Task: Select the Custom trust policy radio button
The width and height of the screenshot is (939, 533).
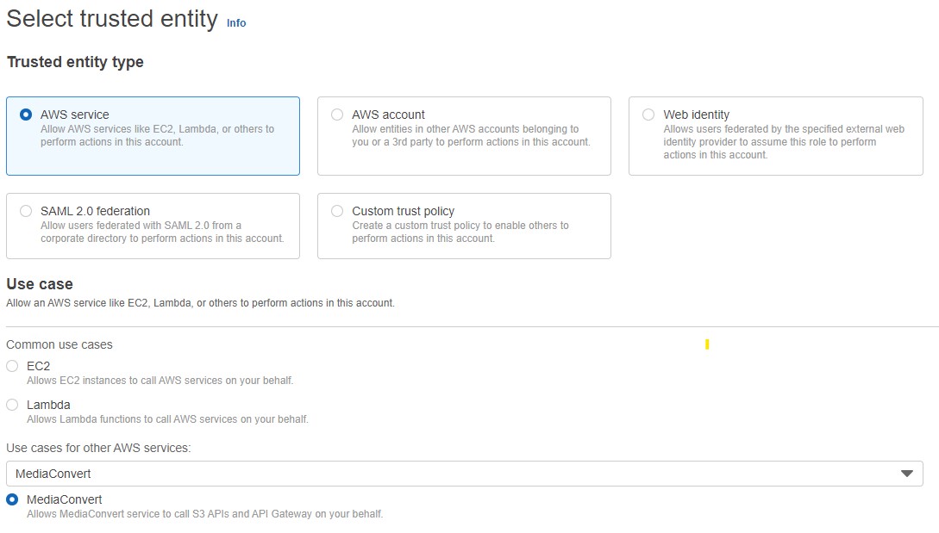Action: point(337,211)
